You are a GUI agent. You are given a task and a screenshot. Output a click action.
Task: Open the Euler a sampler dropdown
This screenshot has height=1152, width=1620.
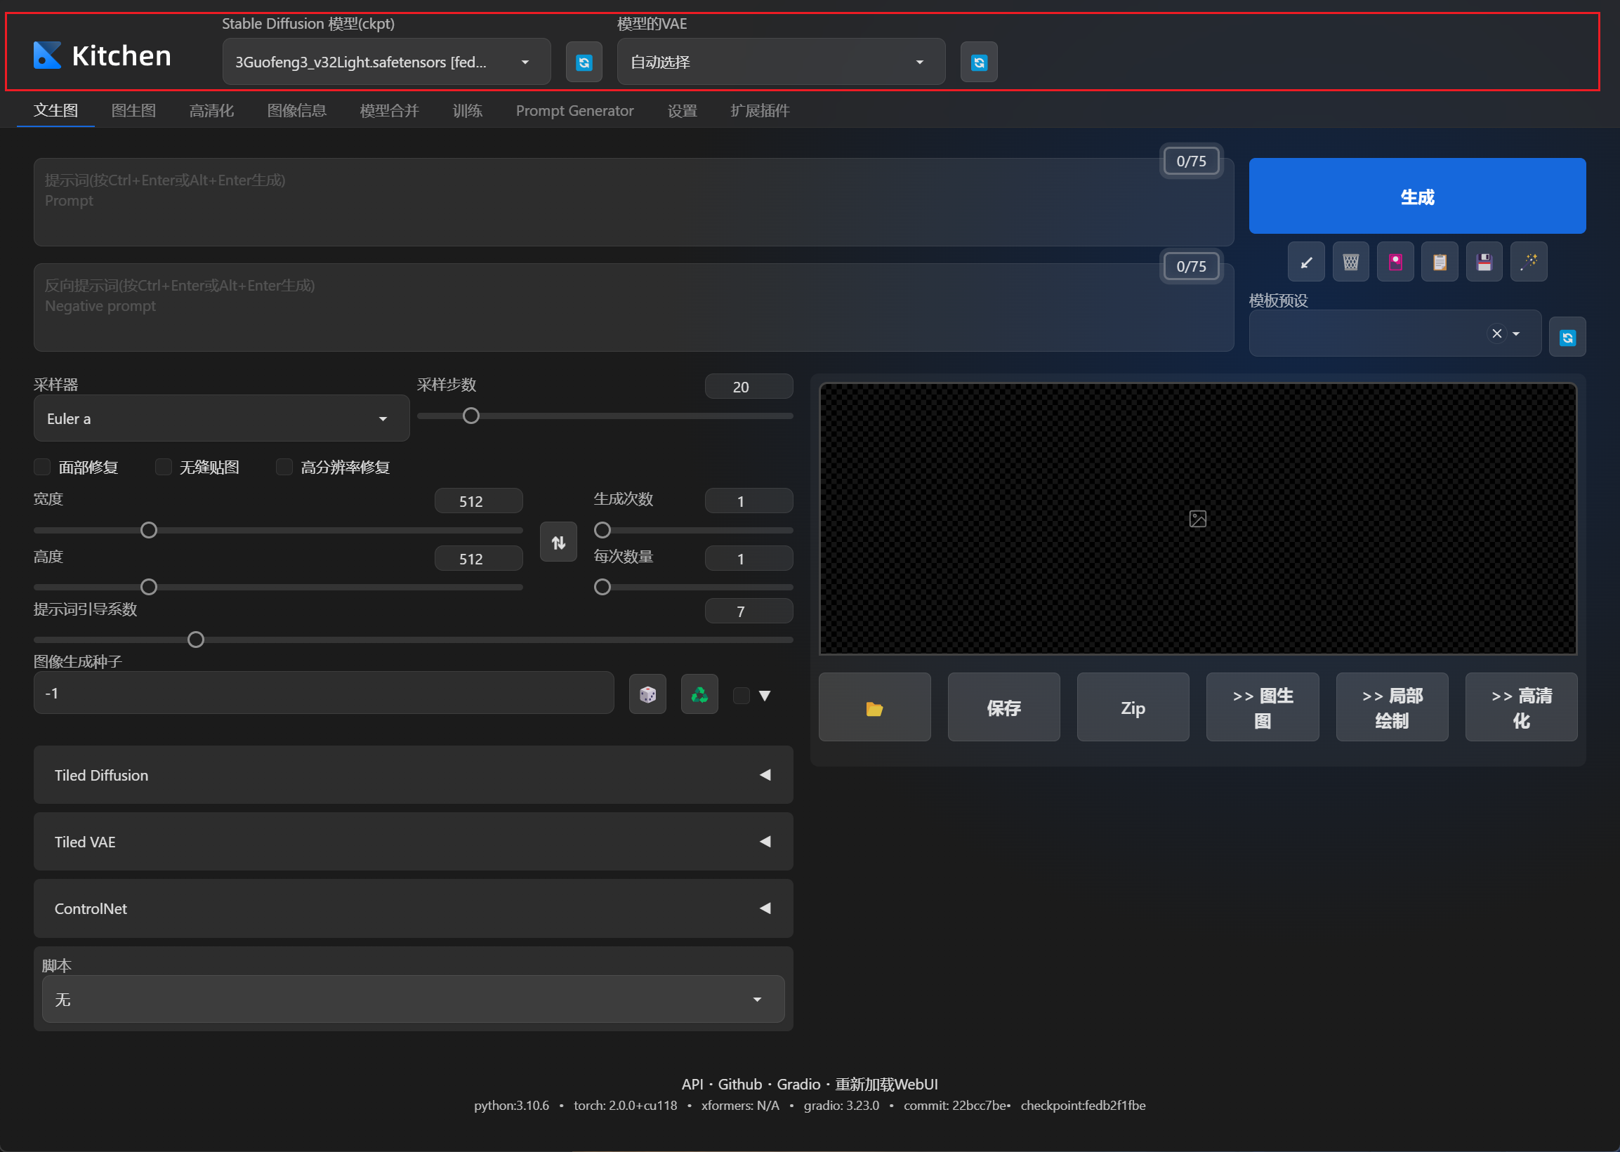point(220,418)
